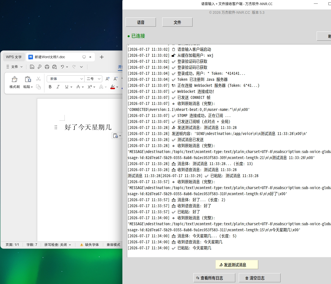The width and height of the screenshot is (331, 284).
Task: Click the 已连接 connection status label
Action: pos(136,36)
